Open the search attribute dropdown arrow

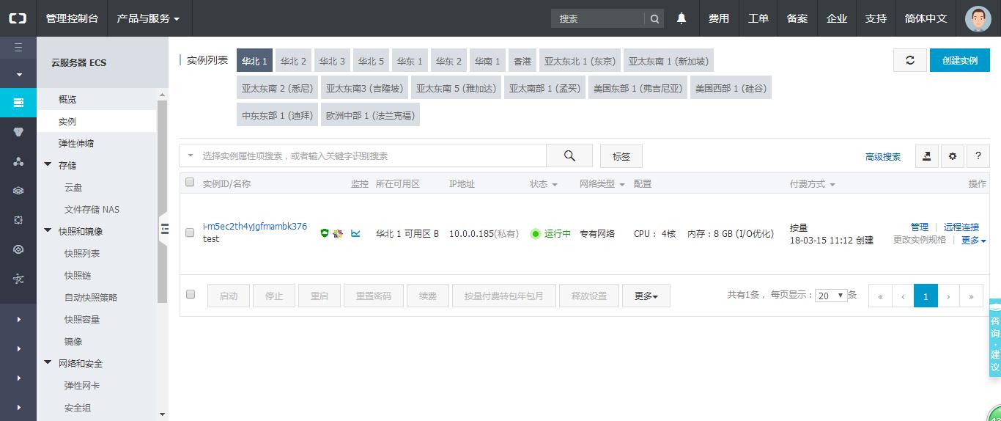tap(191, 155)
